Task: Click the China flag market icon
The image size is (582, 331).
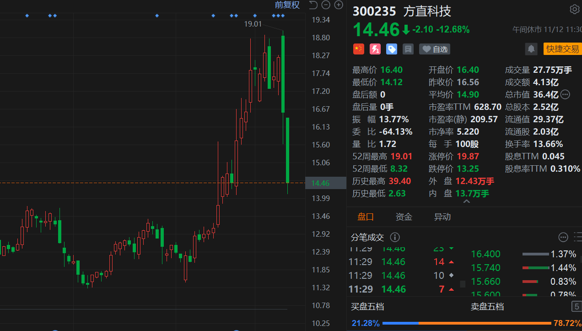Action: [358, 49]
